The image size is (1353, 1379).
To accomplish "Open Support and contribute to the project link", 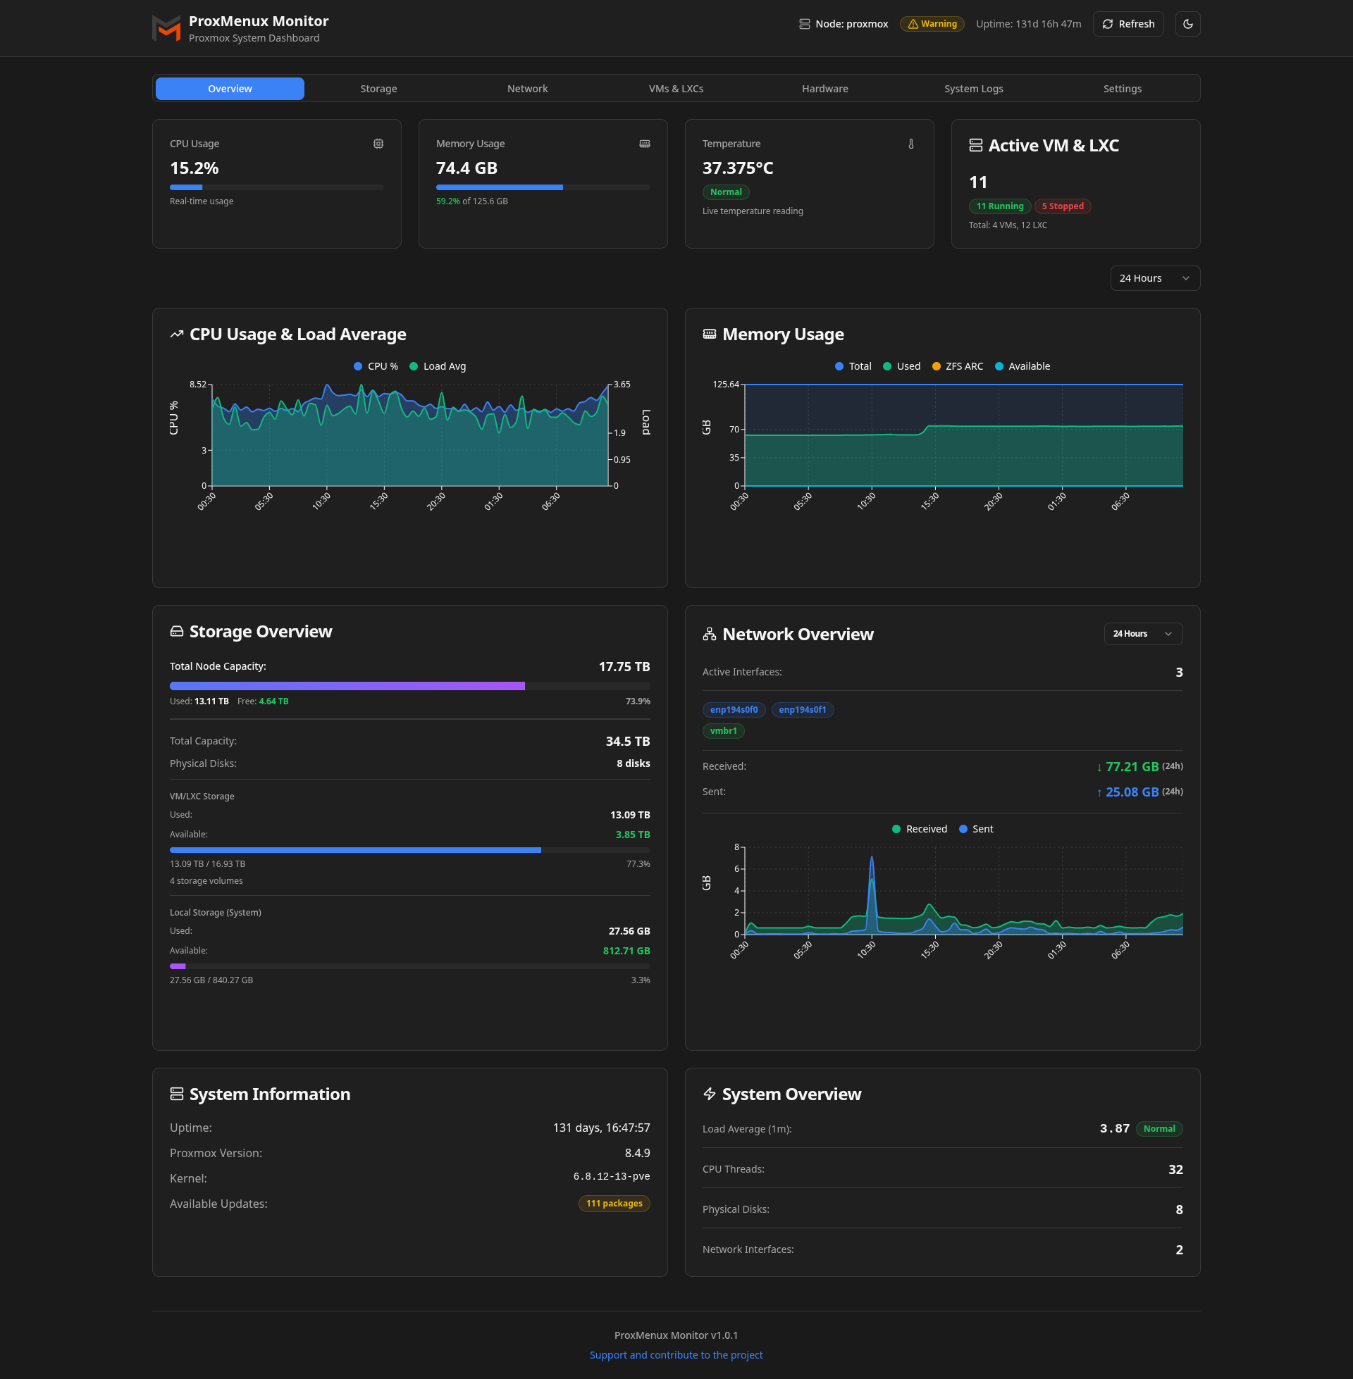I will (676, 1355).
